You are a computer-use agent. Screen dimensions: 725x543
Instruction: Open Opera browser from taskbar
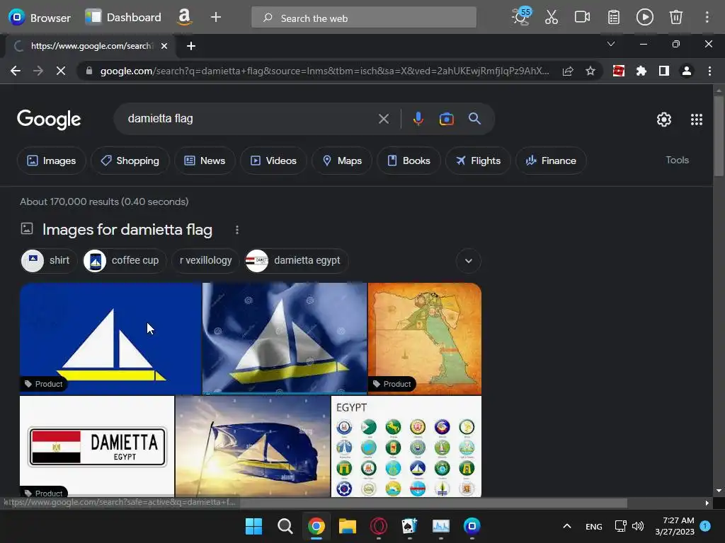point(378,526)
